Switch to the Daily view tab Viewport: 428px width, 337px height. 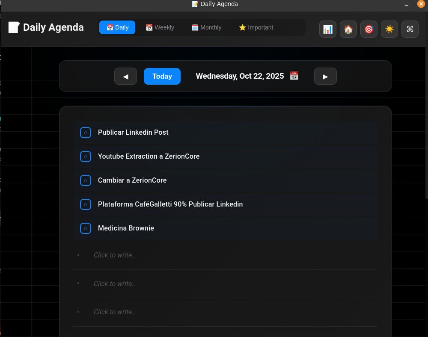[x=117, y=27]
